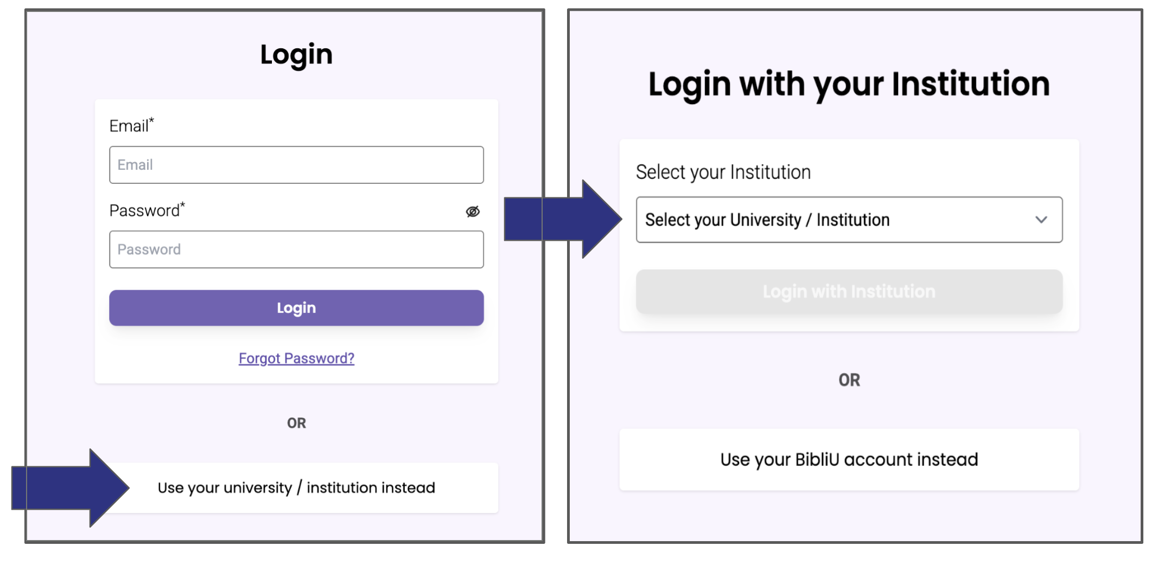
Task: Click the blue arrow pointing at university option
Action: pyautogui.click(x=71, y=488)
